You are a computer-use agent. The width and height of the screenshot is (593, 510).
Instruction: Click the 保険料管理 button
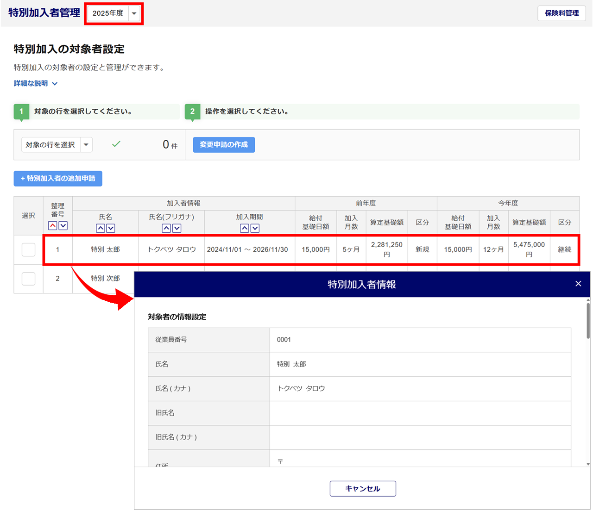(x=561, y=13)
